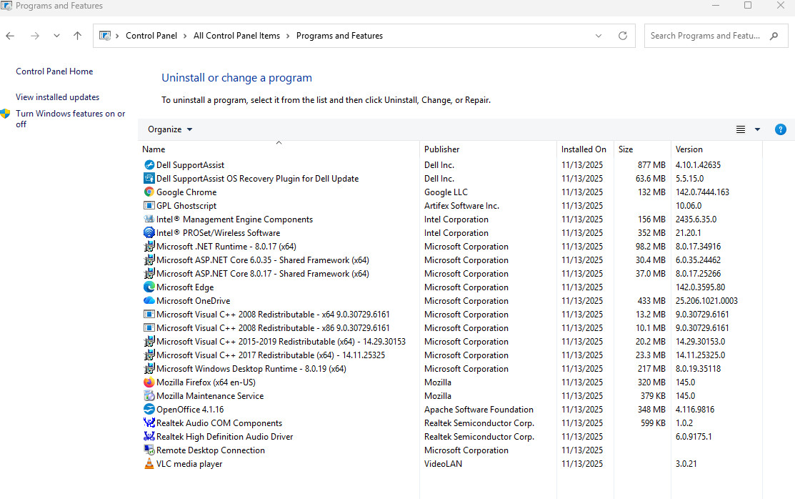Click the Dell SupportAssist icon

pyautogui.click(x=149, y=165)
